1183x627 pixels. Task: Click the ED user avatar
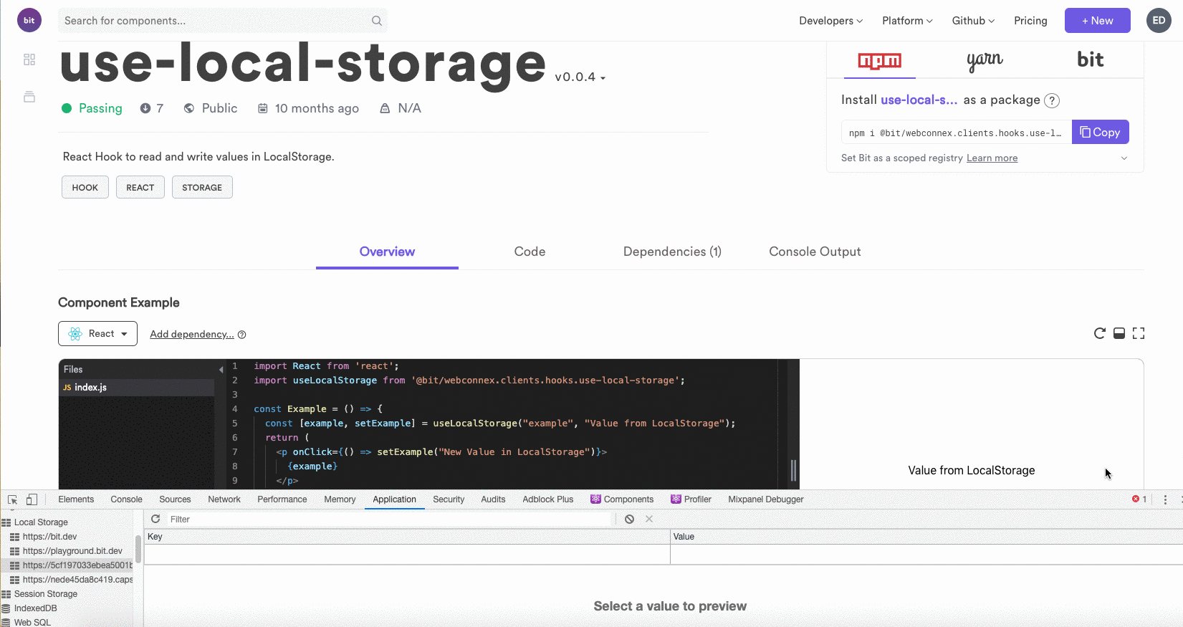[1159, 20]
